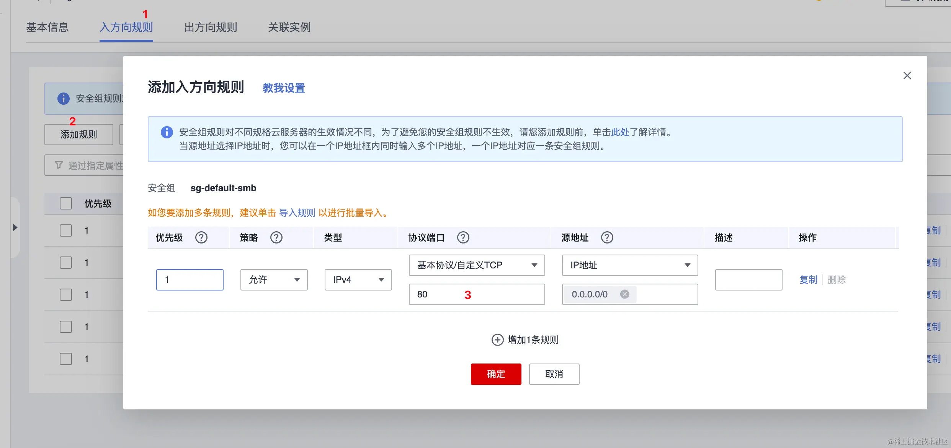Click the red 确定 button
Image resolution: width=951 pixels, height=448 pixels.
[x=496, y=374]
